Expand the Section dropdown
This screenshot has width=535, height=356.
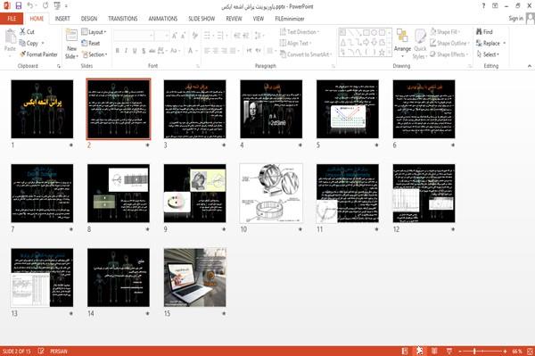click(95, 54)
